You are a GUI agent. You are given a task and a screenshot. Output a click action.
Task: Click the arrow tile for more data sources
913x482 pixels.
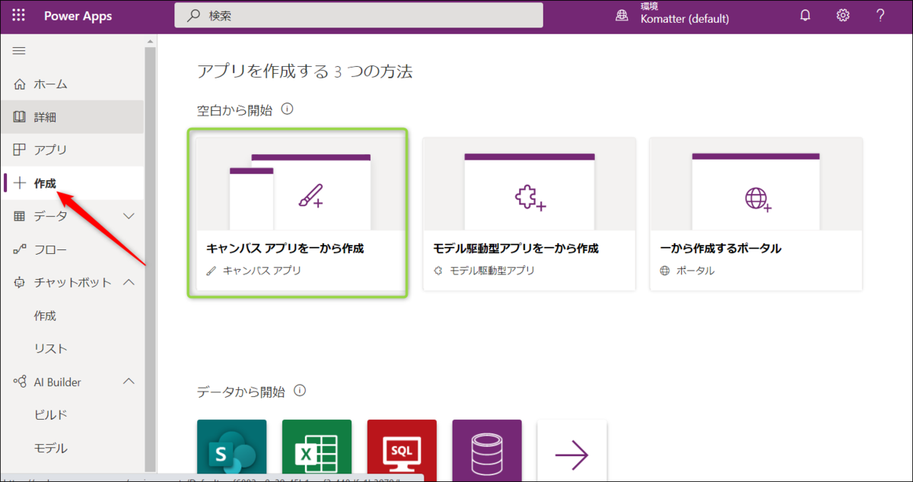pyautogui.click(x=572, y=450)
